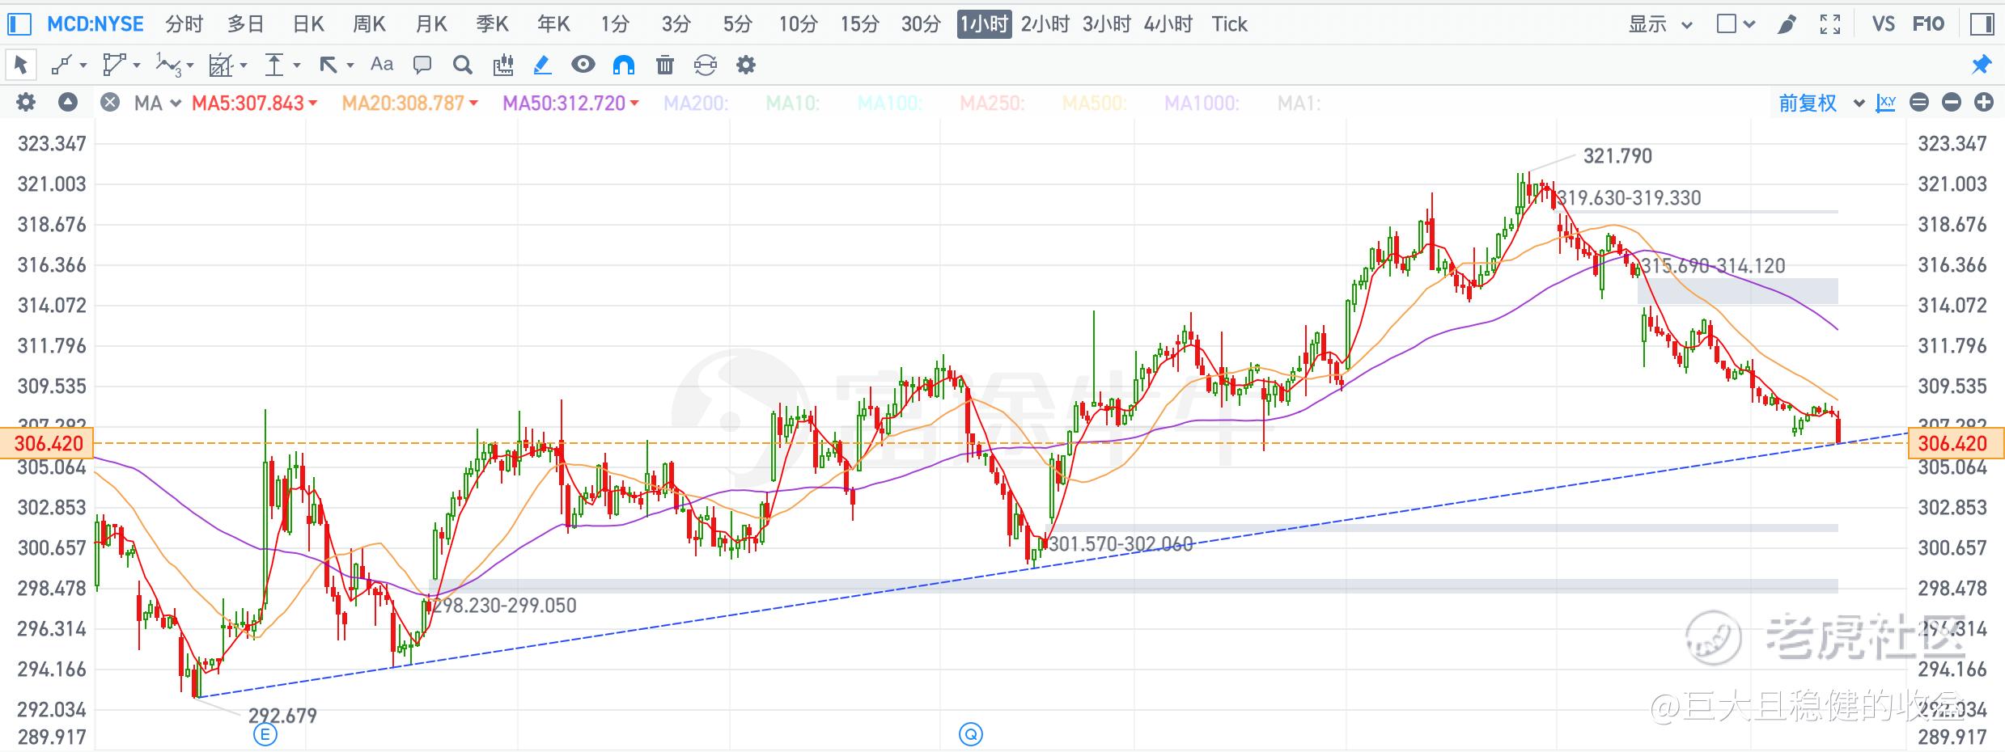The image size is (2005, 752).
Task: Click the brush drawing icon in top bar
Action: coord(1787,24)
